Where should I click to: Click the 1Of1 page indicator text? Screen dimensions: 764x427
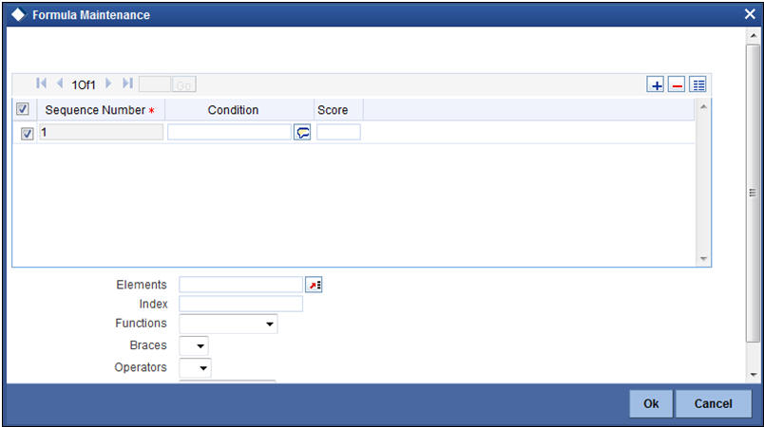84,84
